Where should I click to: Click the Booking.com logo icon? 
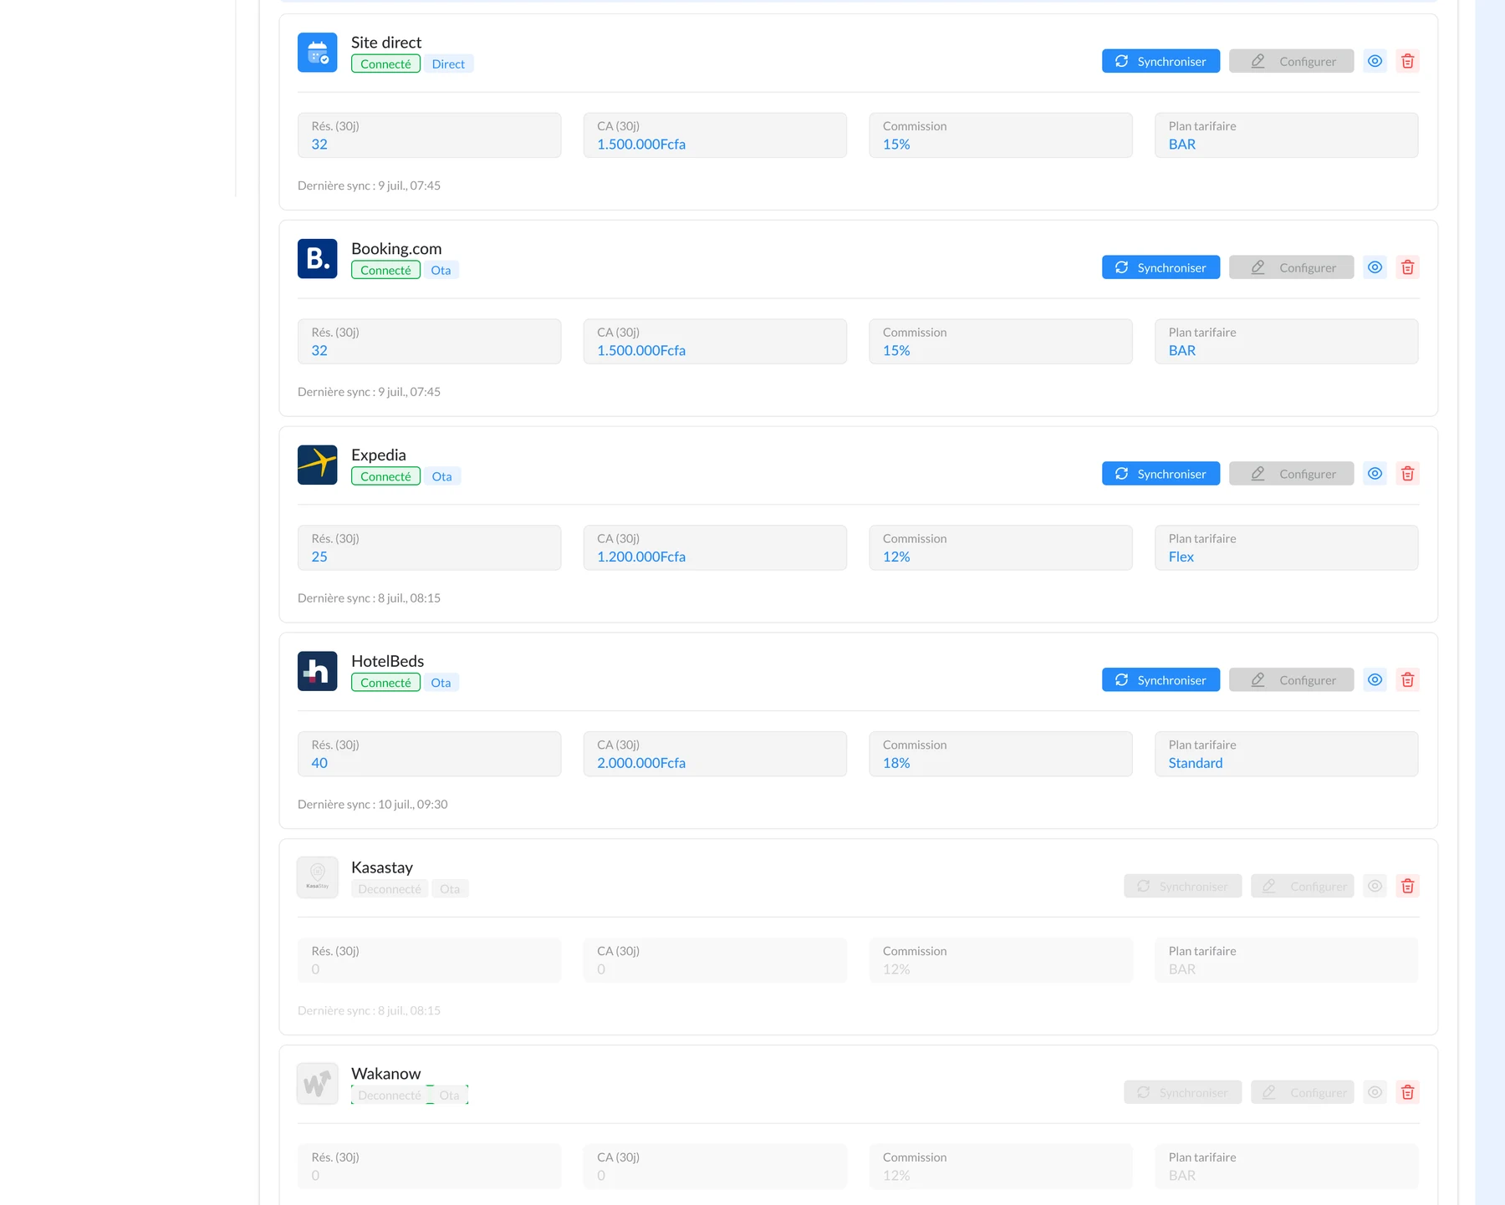click(x=318, y=259)
